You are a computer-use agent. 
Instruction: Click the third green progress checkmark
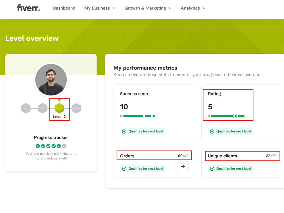click(x=48, y=146)
